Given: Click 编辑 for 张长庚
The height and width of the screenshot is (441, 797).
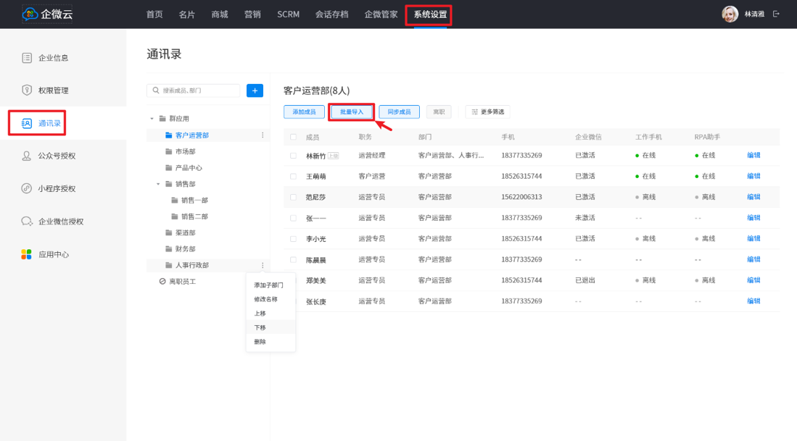Looking at the screenshot, I should click(x=753, y=301).
